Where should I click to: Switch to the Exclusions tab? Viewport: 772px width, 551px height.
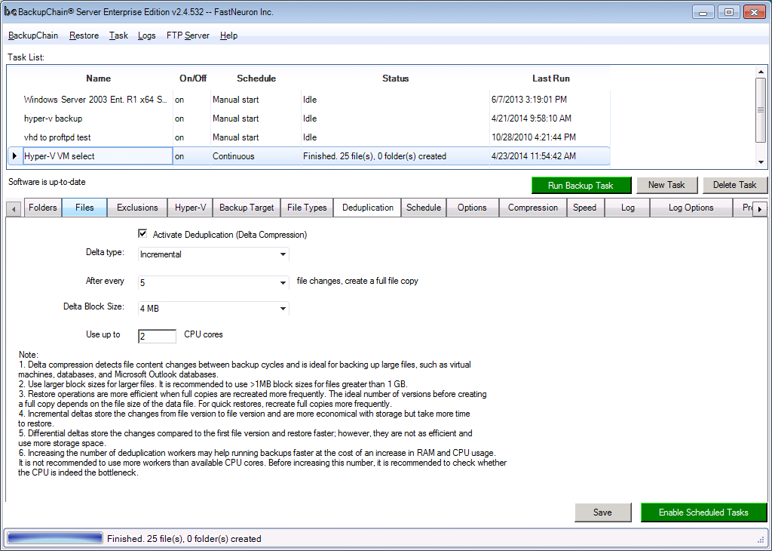pyautogui.click(x=137, y=208)
